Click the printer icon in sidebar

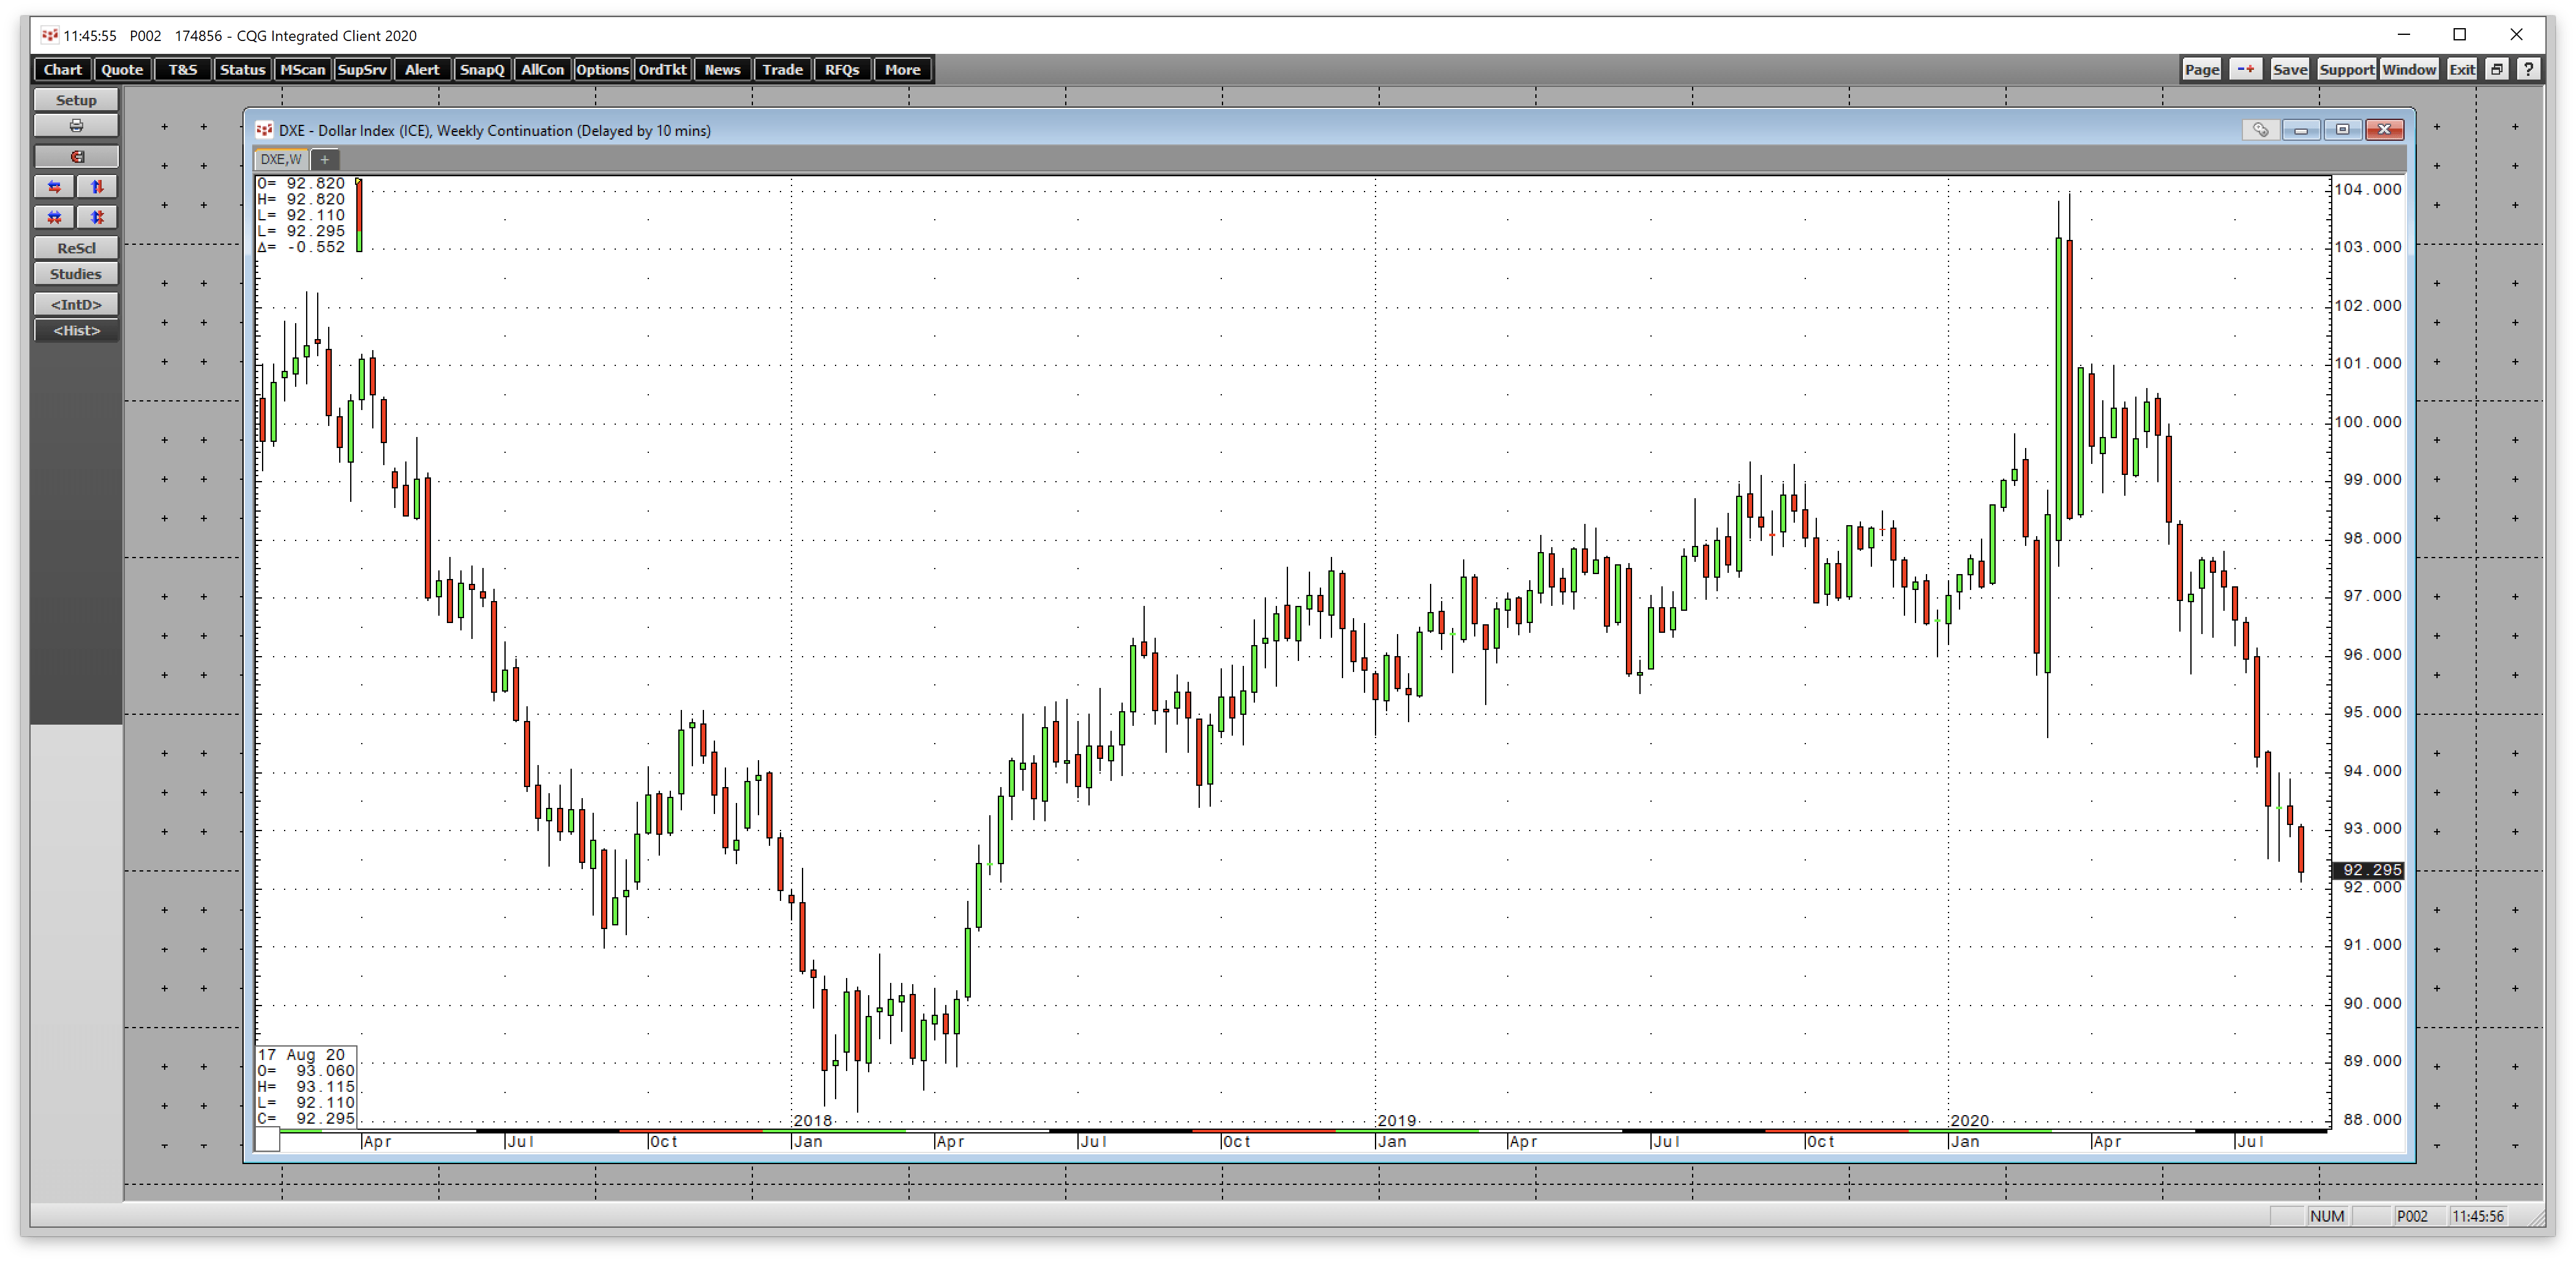pos(76,126)
